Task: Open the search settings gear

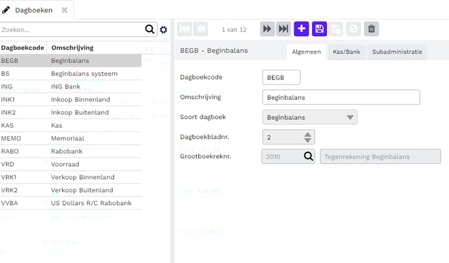Action: coord(164,29)
